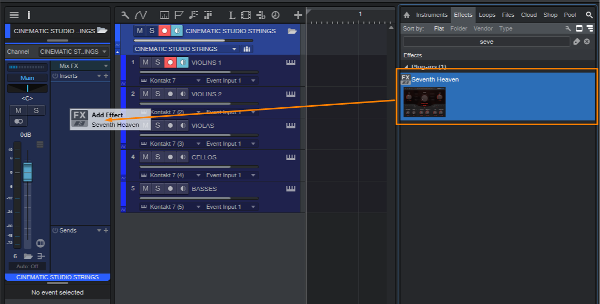
Task: Switch to the Pool browser tab
Action: (570, 15)
